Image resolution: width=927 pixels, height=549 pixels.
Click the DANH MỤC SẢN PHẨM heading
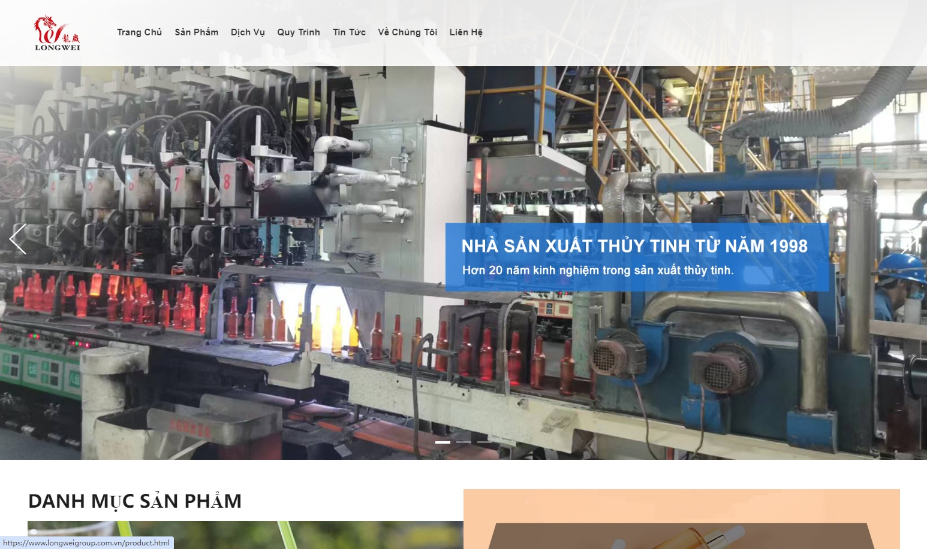point(135,501)
